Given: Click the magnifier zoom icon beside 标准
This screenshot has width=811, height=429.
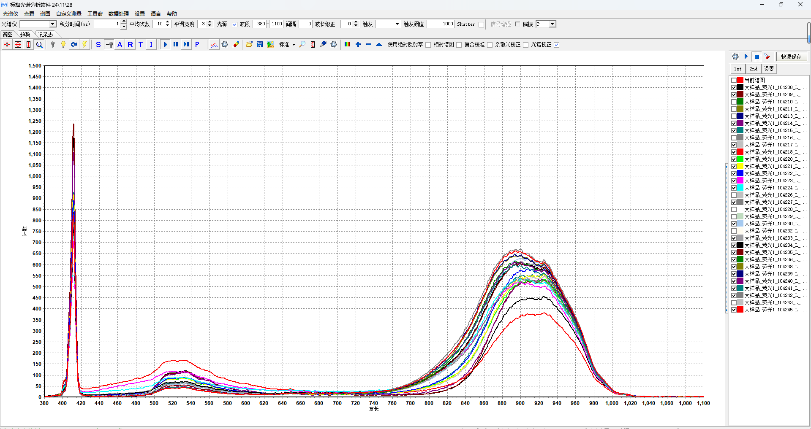Looking at the screenshot, I should click(302, 45).
